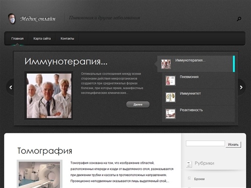Select Пневмония slide in list
The image size is (251, 188).
198,80
